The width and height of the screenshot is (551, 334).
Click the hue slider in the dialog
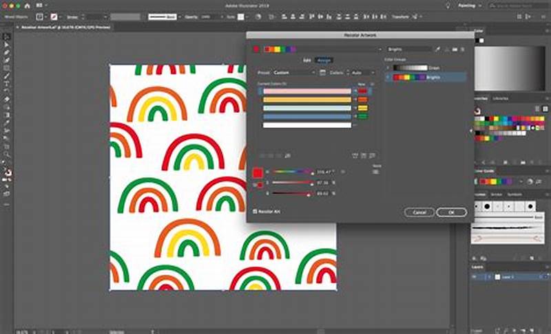pos(292,172)
